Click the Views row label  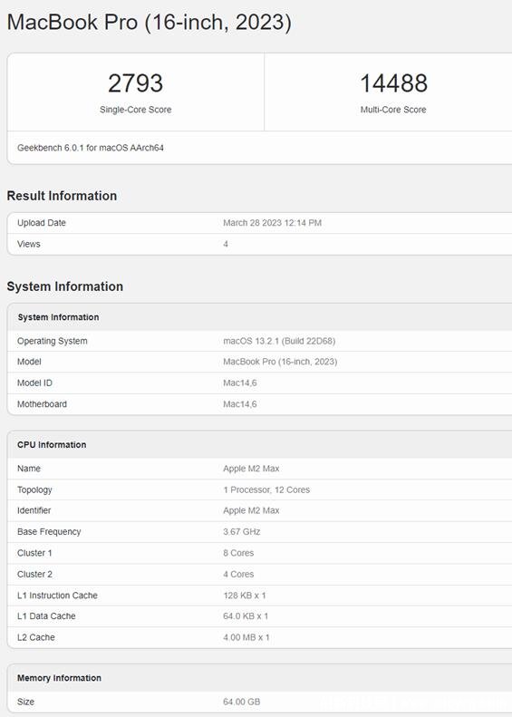29,244
